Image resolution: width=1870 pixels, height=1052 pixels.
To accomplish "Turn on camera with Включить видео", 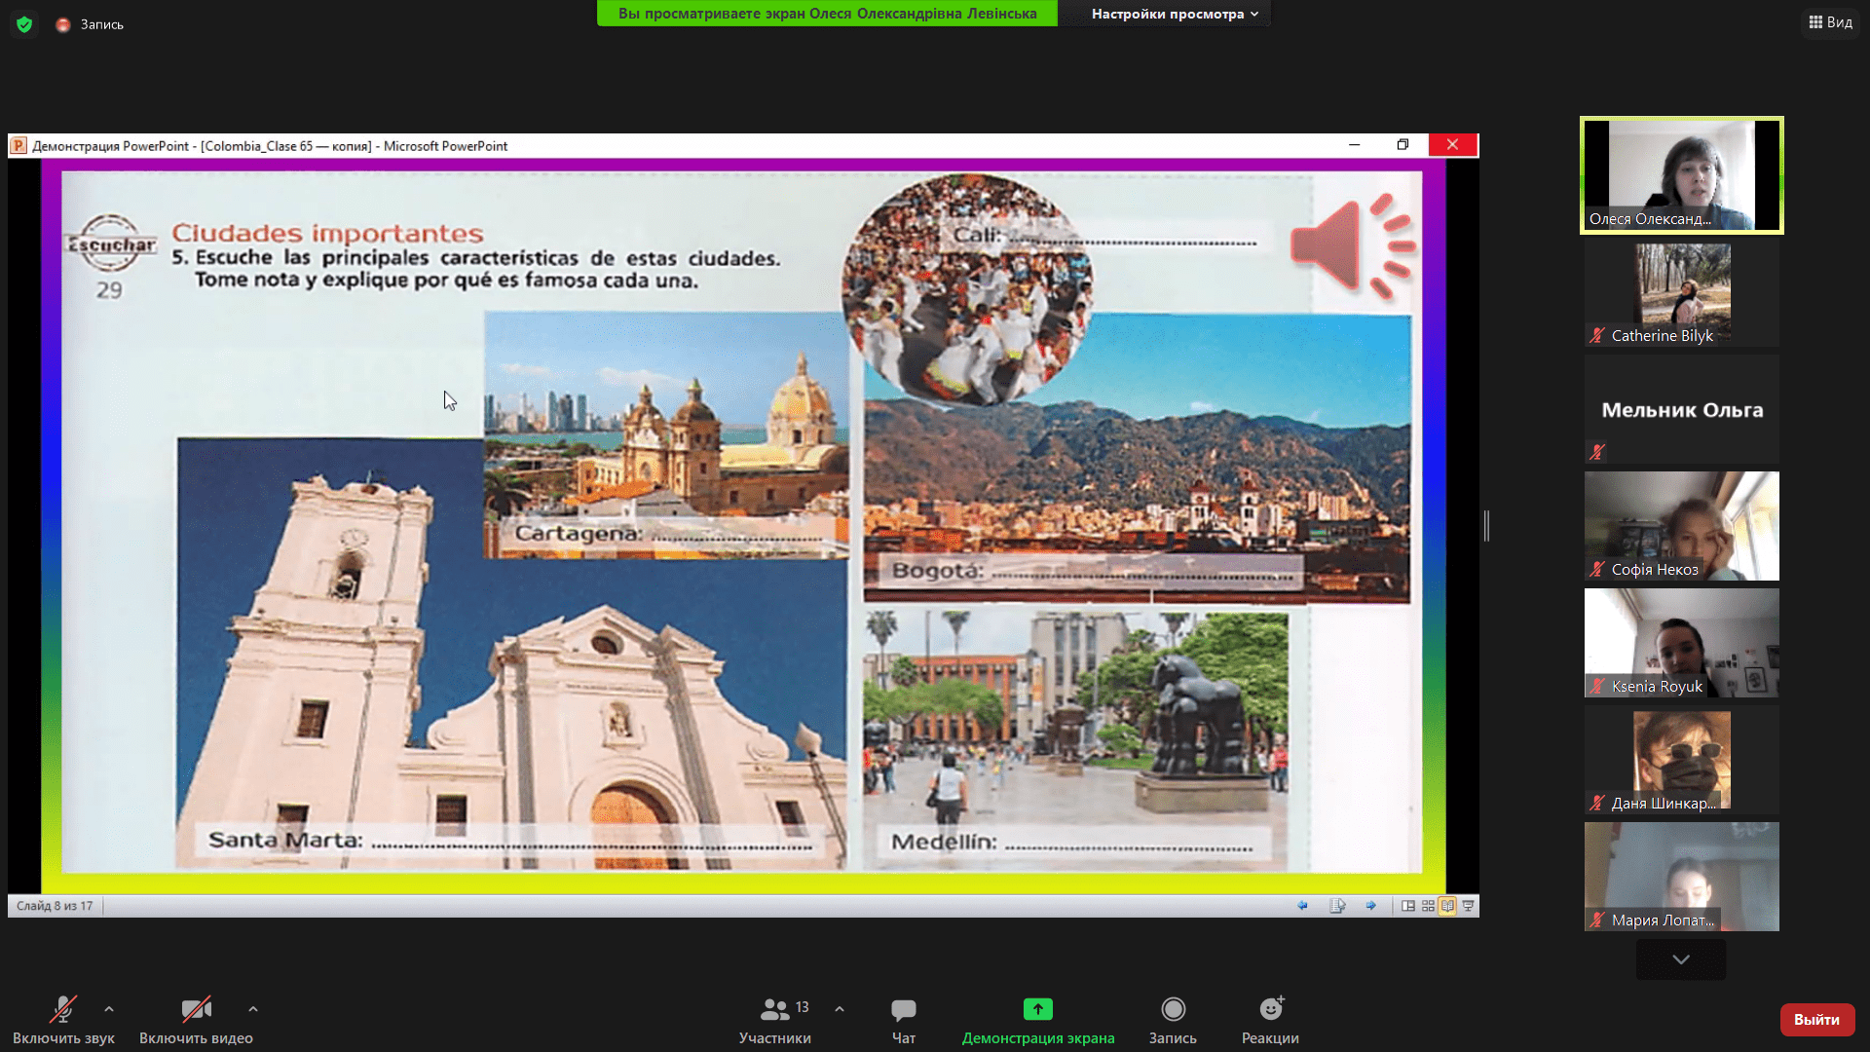I will pyautogui.click(x=196, y=1019).
